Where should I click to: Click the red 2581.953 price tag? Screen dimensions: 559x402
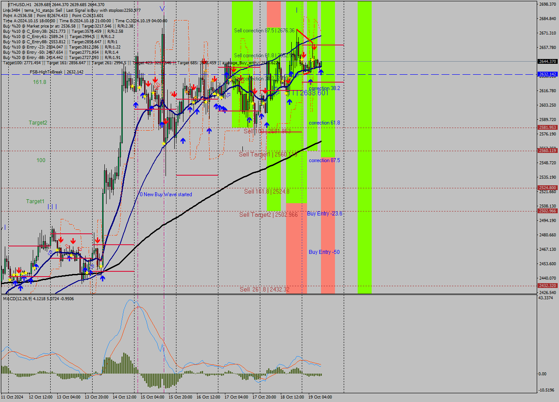(548, 128)
